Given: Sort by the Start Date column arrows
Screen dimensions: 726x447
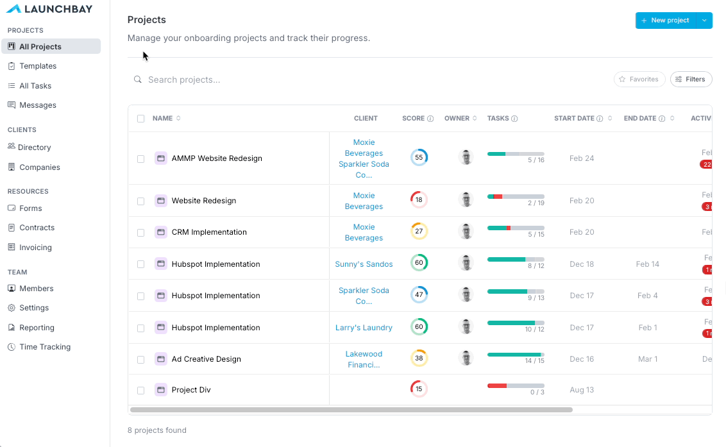Looking at the screenshot, I should click(610, 118).
